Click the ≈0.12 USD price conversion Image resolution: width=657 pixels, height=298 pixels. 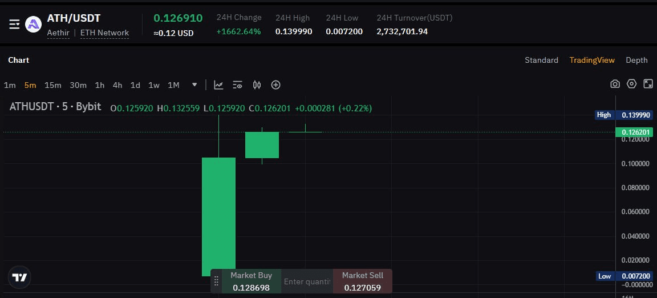pyautogui.click(x=173, y=33)
